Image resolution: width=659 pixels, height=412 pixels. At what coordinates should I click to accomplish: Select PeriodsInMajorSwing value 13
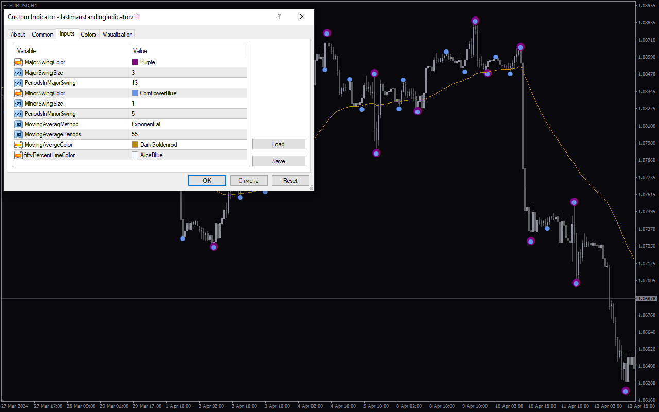pos(189,83)
